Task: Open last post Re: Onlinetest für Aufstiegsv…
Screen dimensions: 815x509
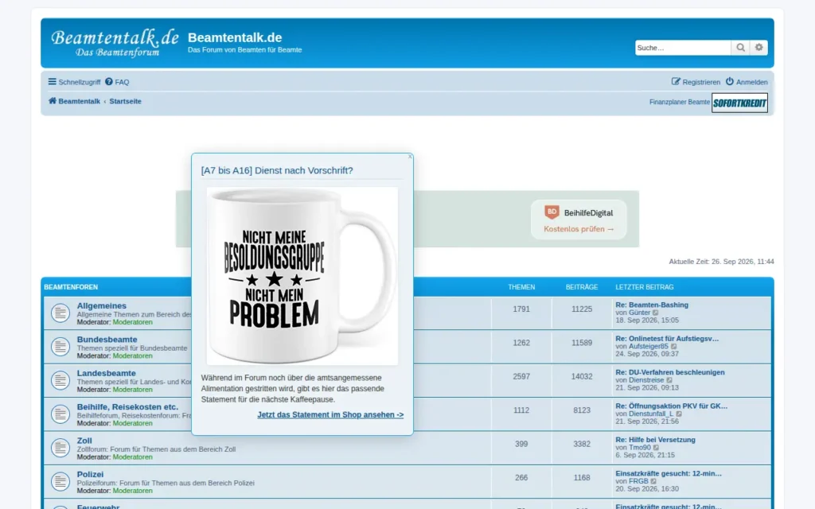Action: 667,339
